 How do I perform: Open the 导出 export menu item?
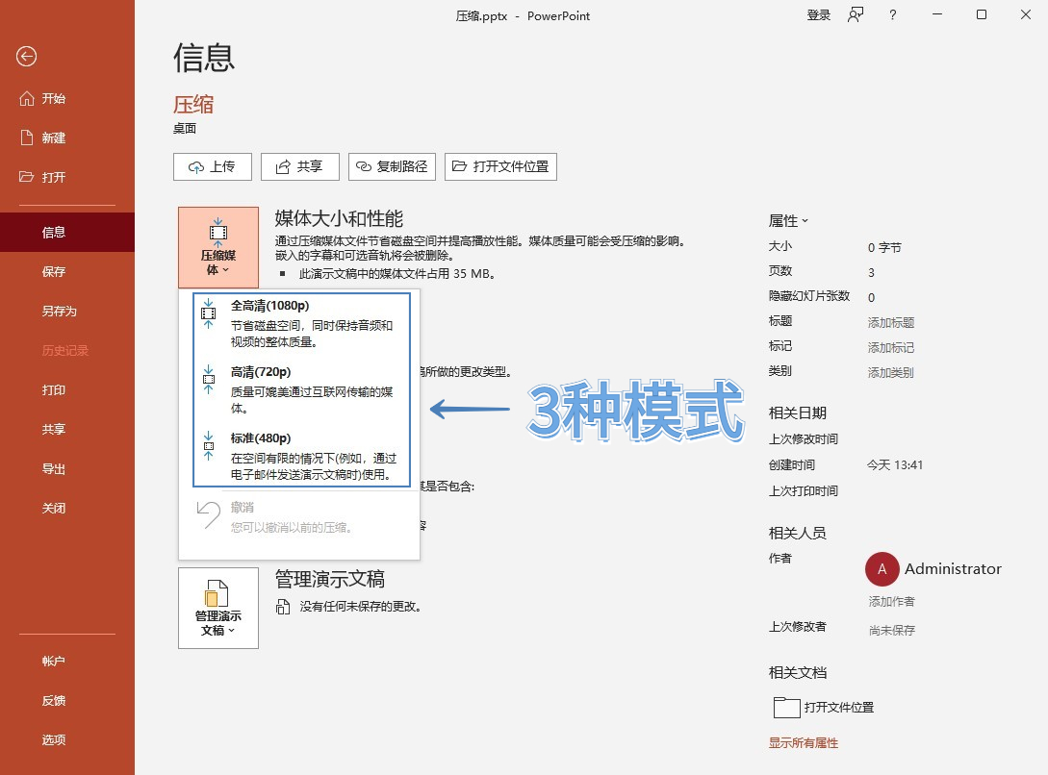pos(55,468)
